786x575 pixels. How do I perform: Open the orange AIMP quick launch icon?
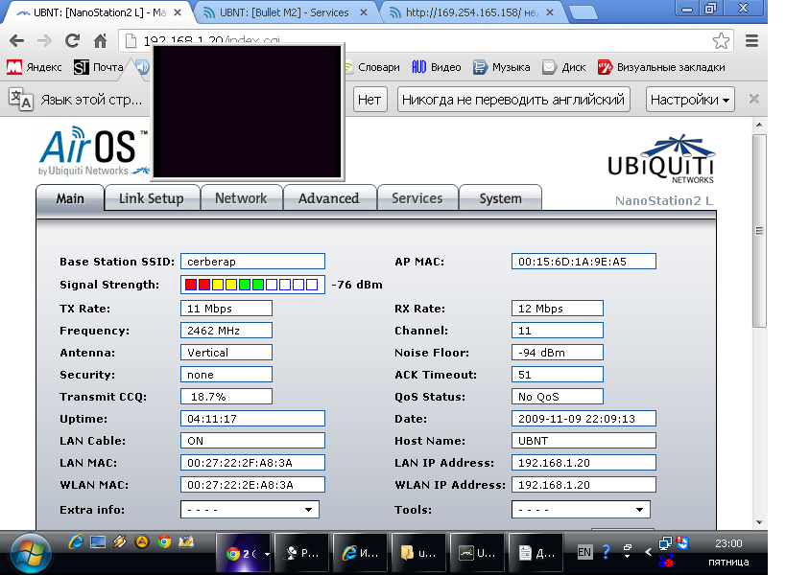[142, 541]
